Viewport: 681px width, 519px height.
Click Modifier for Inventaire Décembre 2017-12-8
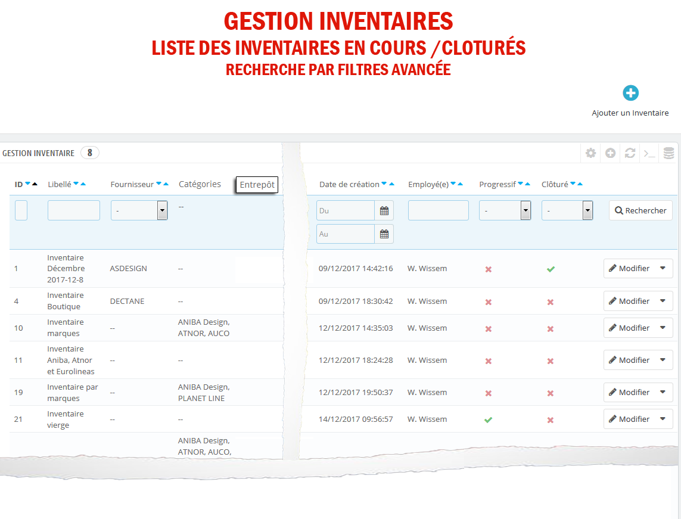click(629, 269)
